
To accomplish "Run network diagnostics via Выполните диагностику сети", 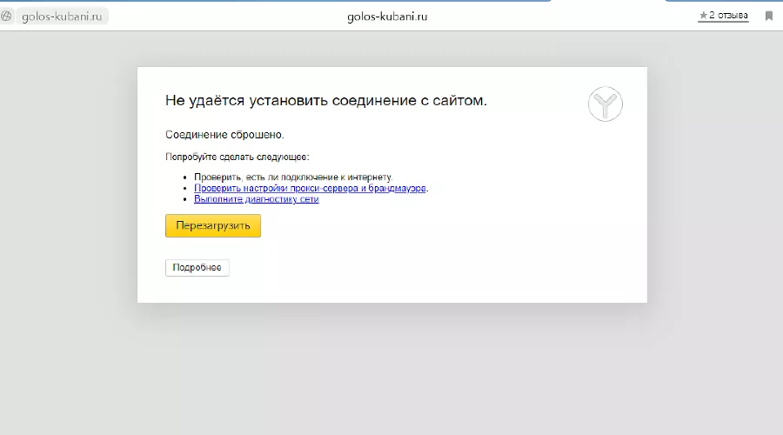I will click(x=256, y=199).
